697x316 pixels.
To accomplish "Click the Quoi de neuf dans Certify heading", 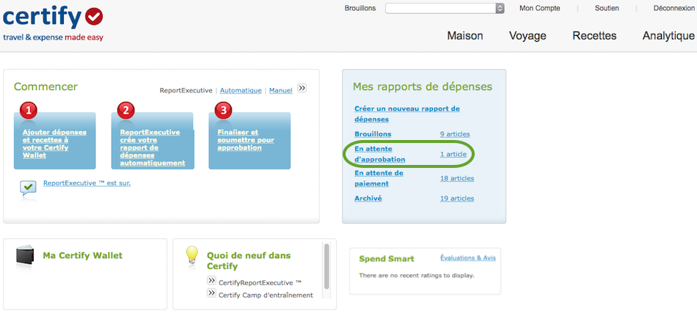I will [x=249, y=261].
